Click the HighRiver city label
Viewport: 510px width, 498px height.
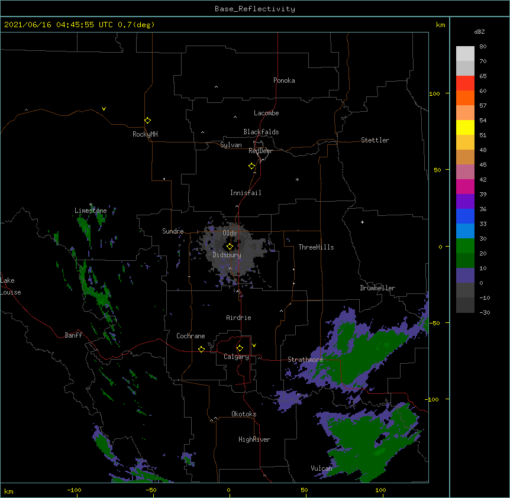point(254,439)
